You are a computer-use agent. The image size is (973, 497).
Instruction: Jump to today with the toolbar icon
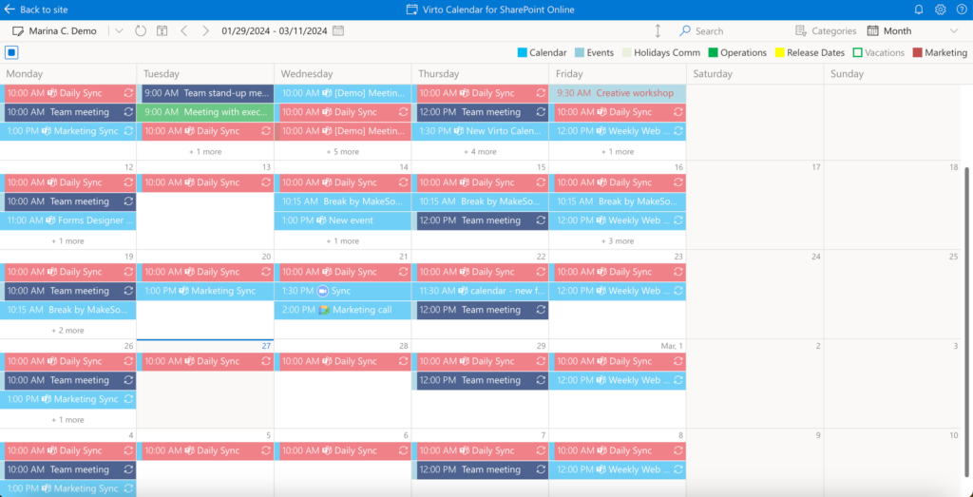(x=162, y=31)
